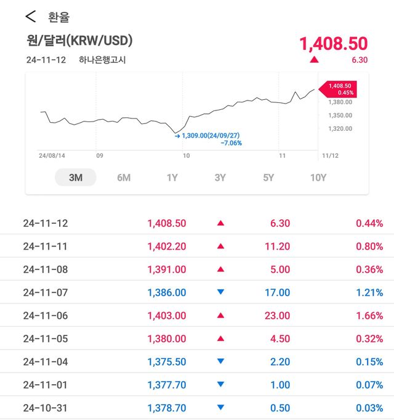Image resolution: width=394 pixels, height=420 pixels.
Task: Select the 3M period tab
Action: click(x=75, y=178)
